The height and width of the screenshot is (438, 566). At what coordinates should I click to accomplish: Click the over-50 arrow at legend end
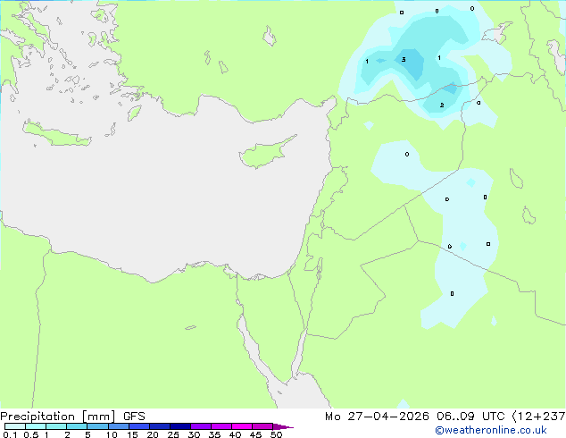(283, 426)
